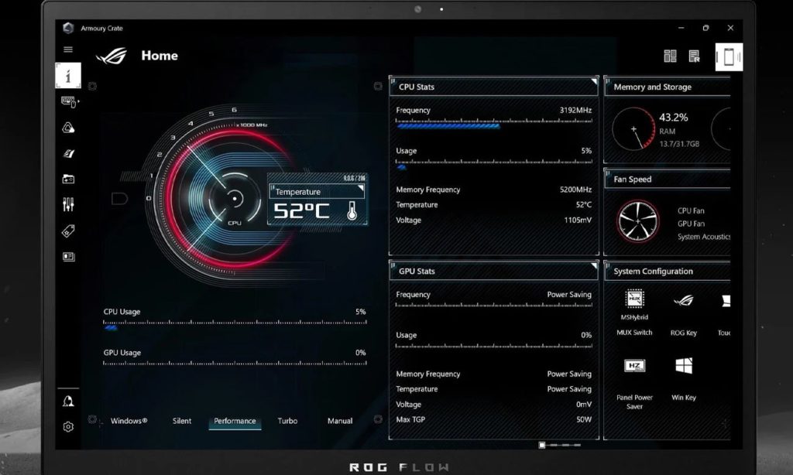Viewport: 793px width, 475px height.
Task: Select the Home info icon in sidebar
Action: click(x=68, y=76)
